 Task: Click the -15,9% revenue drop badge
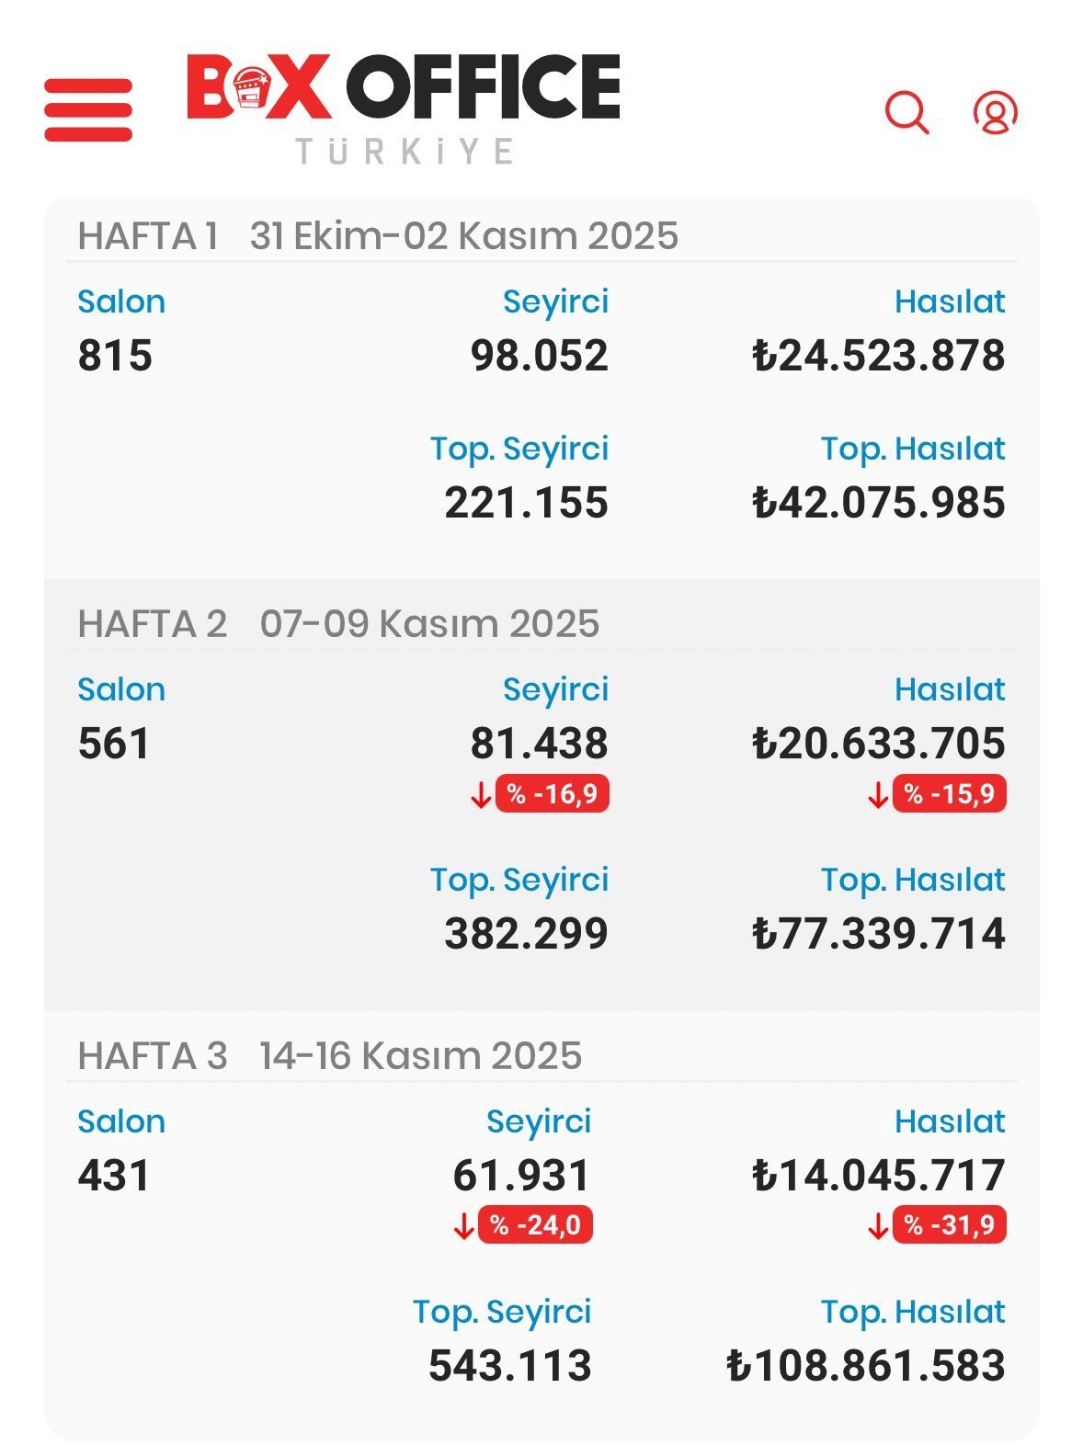click(x=949, y=793)
